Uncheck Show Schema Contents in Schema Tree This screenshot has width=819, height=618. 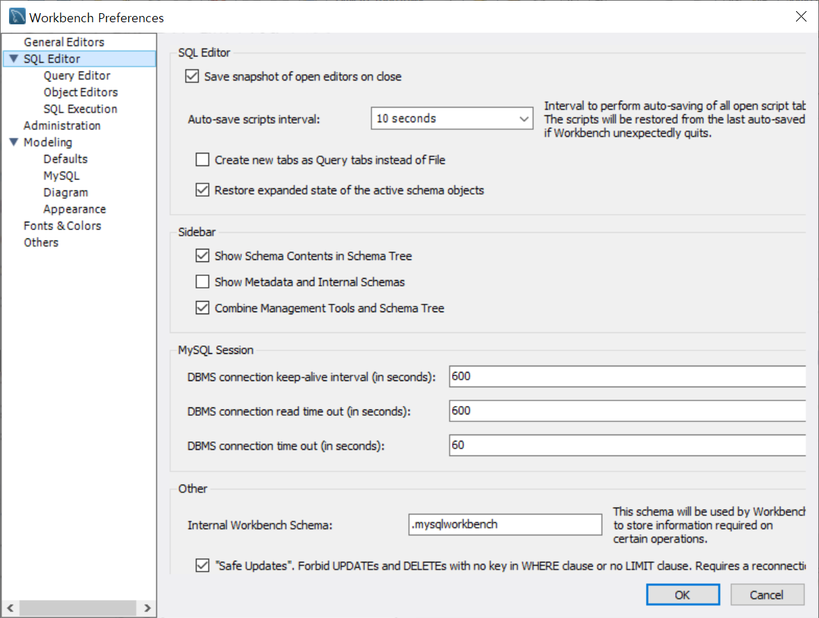202,255
